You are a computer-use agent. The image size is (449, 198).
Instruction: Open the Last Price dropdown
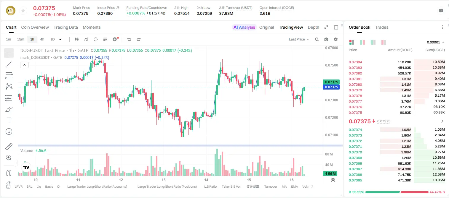pyautogui.click(x=299, y=39)
